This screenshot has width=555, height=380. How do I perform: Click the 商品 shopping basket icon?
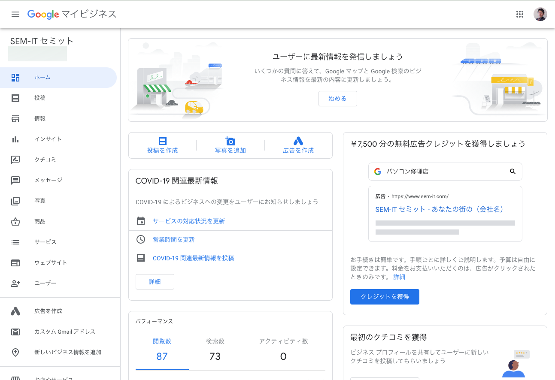pos(15,222)
